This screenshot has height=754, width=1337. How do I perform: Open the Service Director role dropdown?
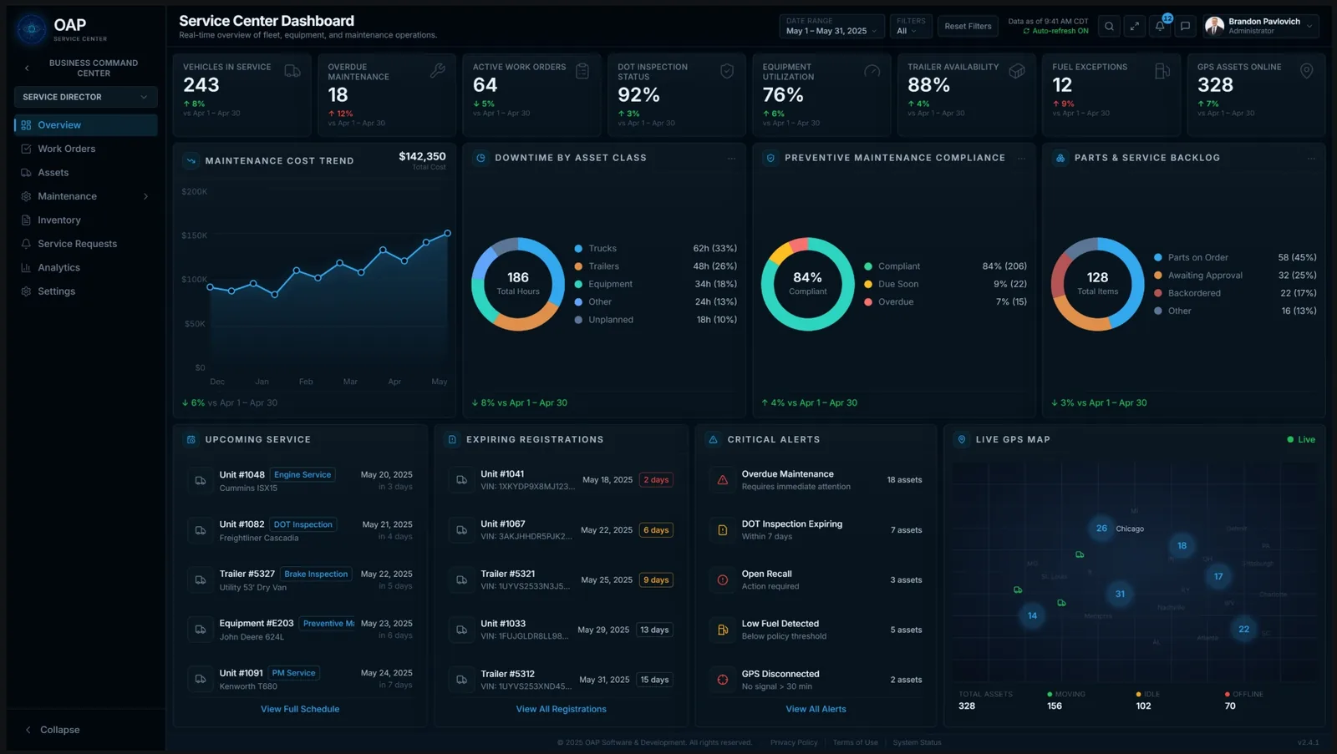tap(85, 97)
